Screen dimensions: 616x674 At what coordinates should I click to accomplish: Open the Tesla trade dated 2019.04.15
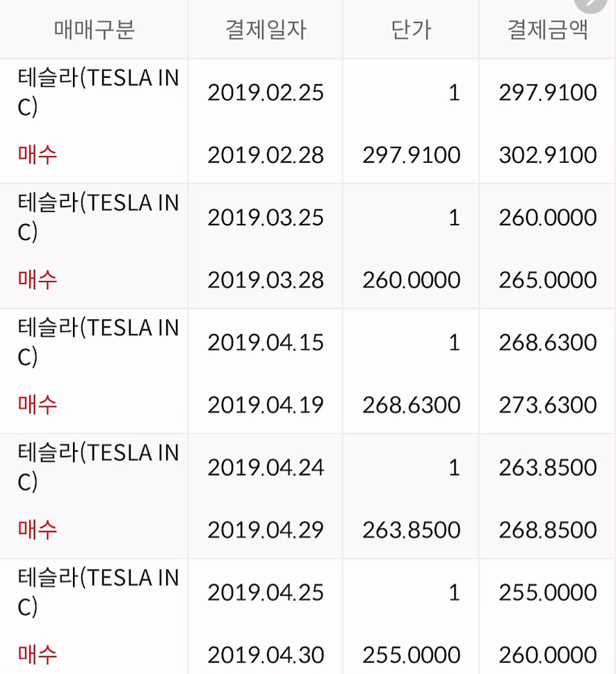click(x=307, y=371)
